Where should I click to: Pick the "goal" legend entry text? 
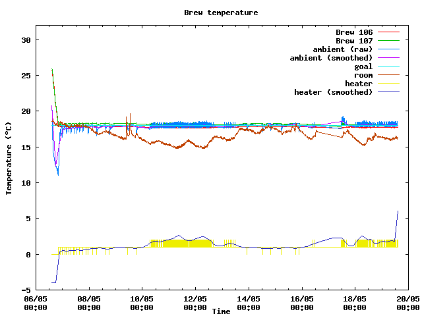(x=363, y=66)
